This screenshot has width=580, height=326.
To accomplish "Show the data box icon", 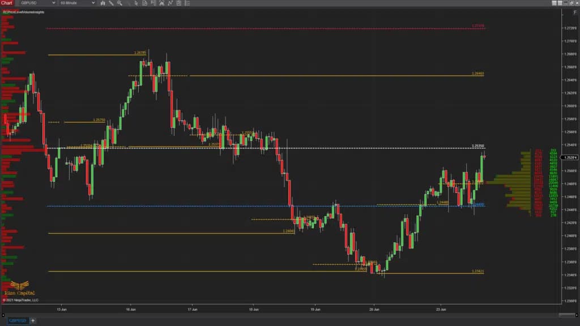I will click(144, 3).
